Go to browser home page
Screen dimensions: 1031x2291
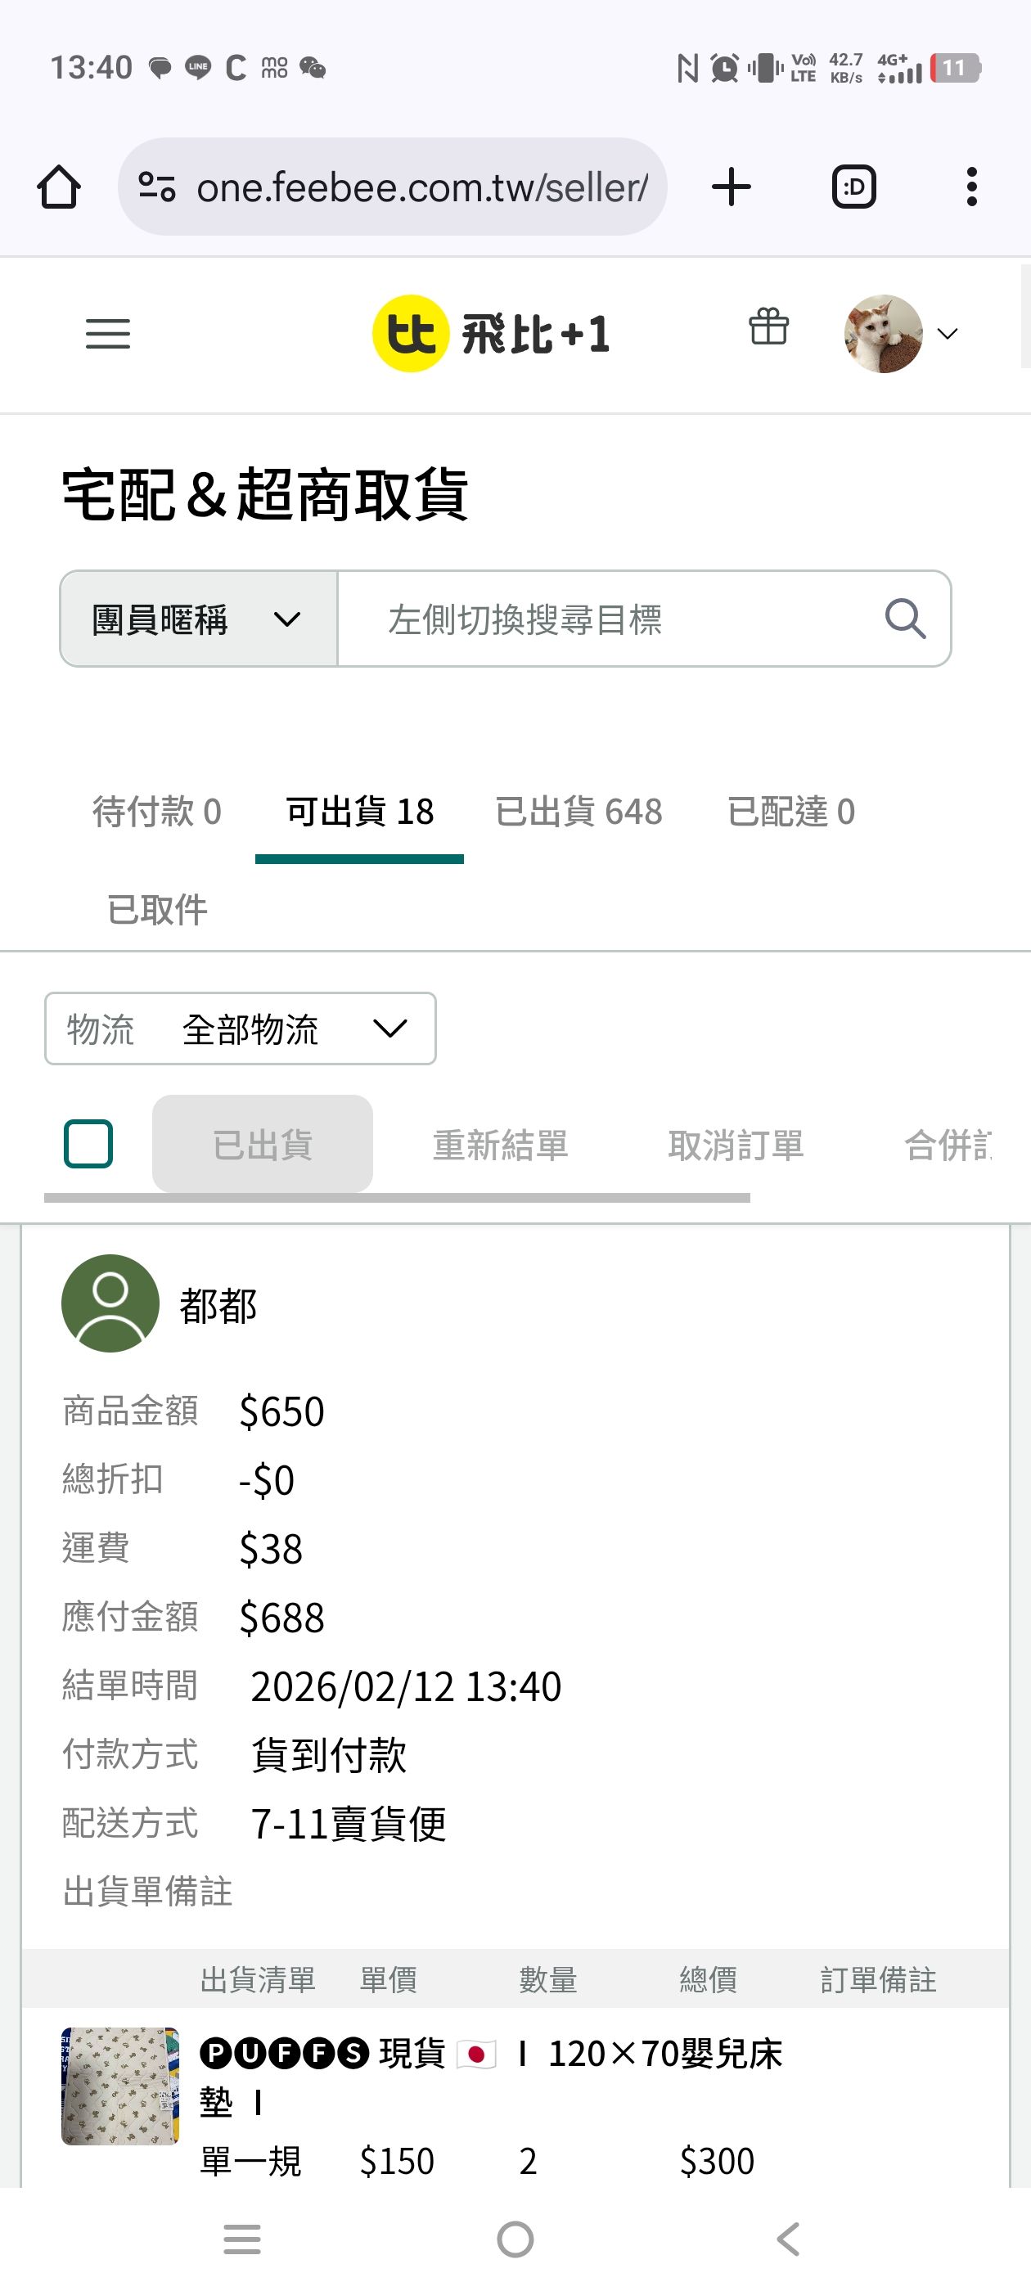60,187
